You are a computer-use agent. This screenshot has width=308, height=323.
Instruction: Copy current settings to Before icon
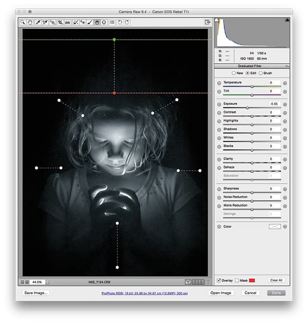point(201,282)
